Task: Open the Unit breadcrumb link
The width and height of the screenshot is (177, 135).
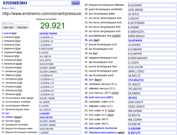Action: (12, 8)
